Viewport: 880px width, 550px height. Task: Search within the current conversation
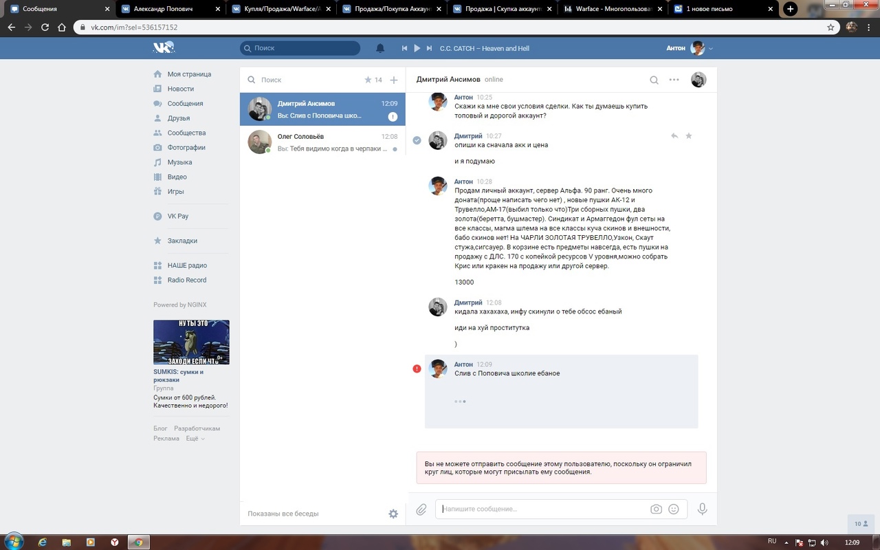point(654,80)
